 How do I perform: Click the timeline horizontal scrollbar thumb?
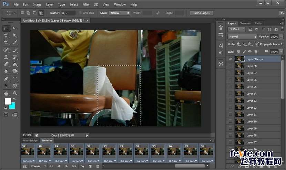tap(190, 166)
